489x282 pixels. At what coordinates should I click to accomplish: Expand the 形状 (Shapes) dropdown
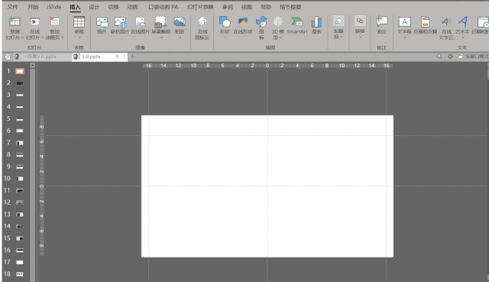point(225,37)
